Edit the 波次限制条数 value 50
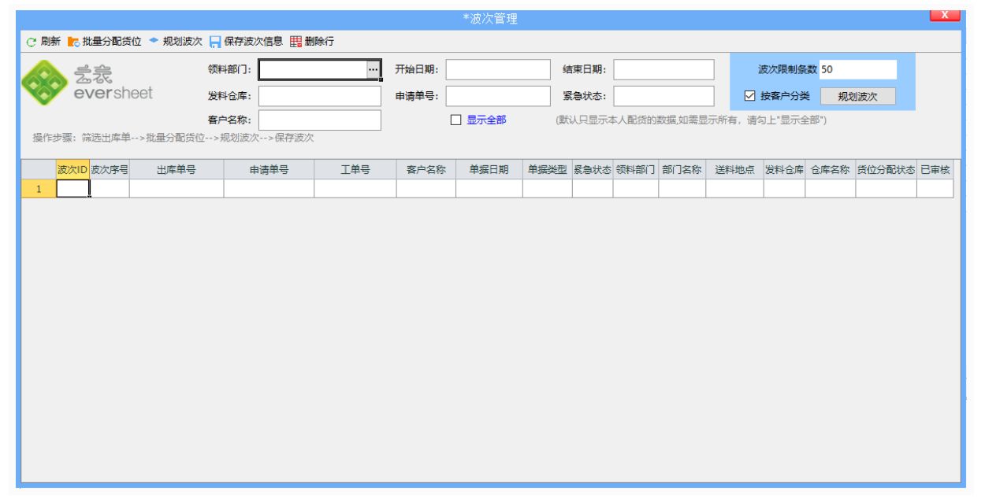 click(x=858, y=69)
